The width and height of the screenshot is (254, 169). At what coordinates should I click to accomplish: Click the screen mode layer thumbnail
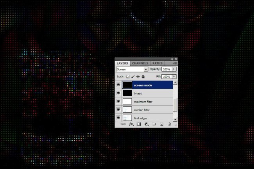click(127, 85)
